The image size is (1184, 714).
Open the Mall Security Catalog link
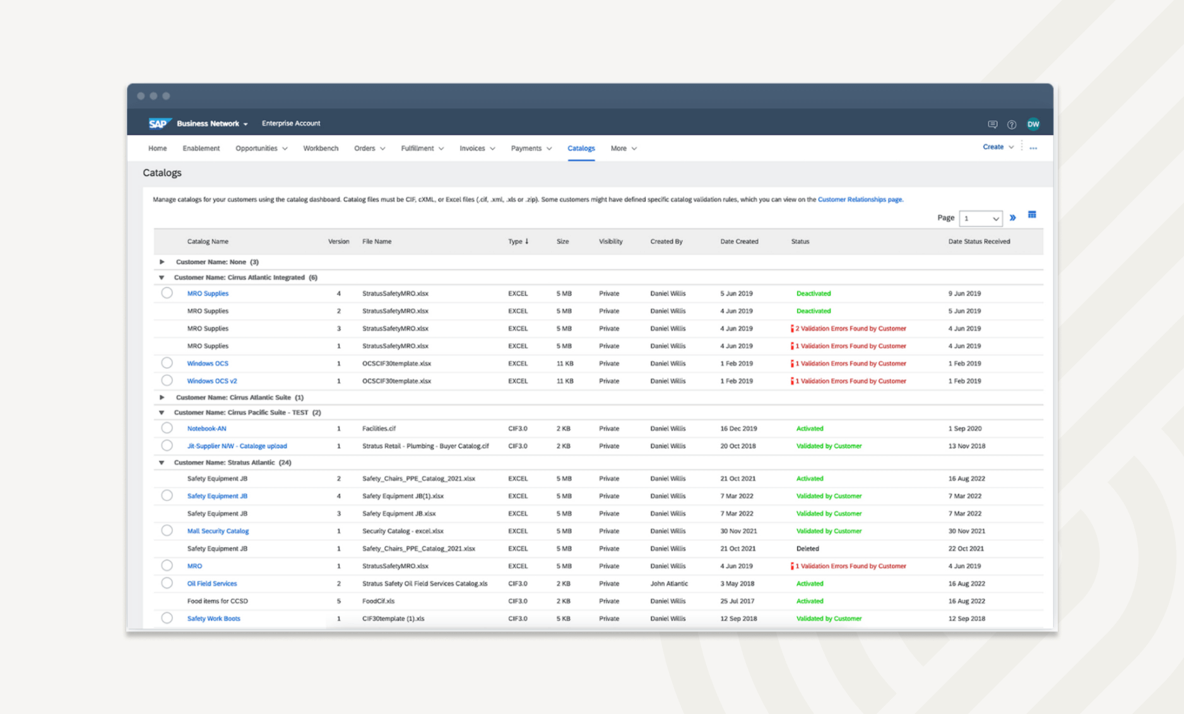[x=218, y=531]
